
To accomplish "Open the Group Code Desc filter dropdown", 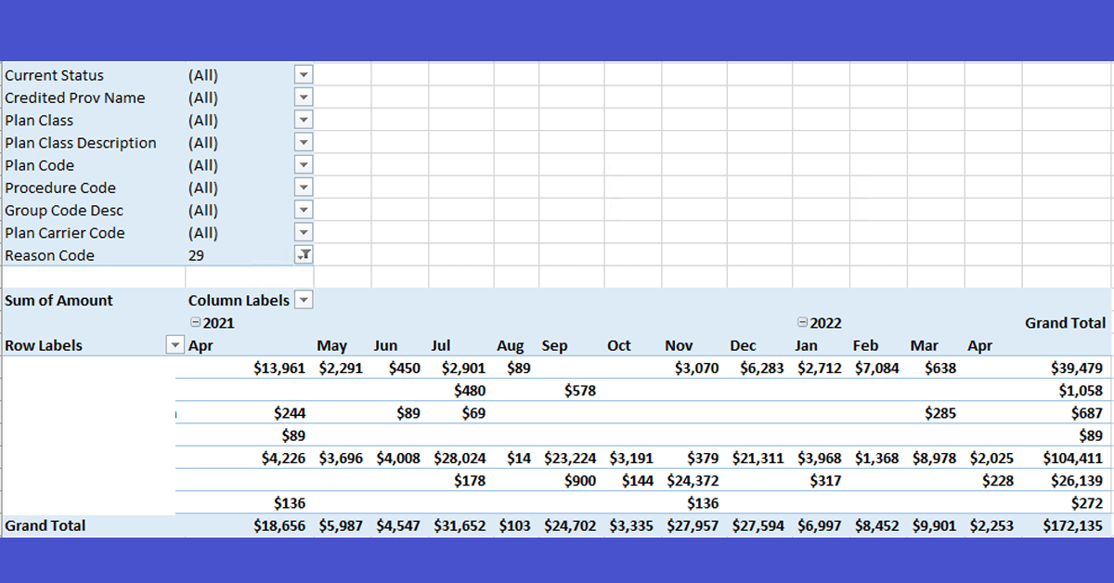I will [304, 210].
